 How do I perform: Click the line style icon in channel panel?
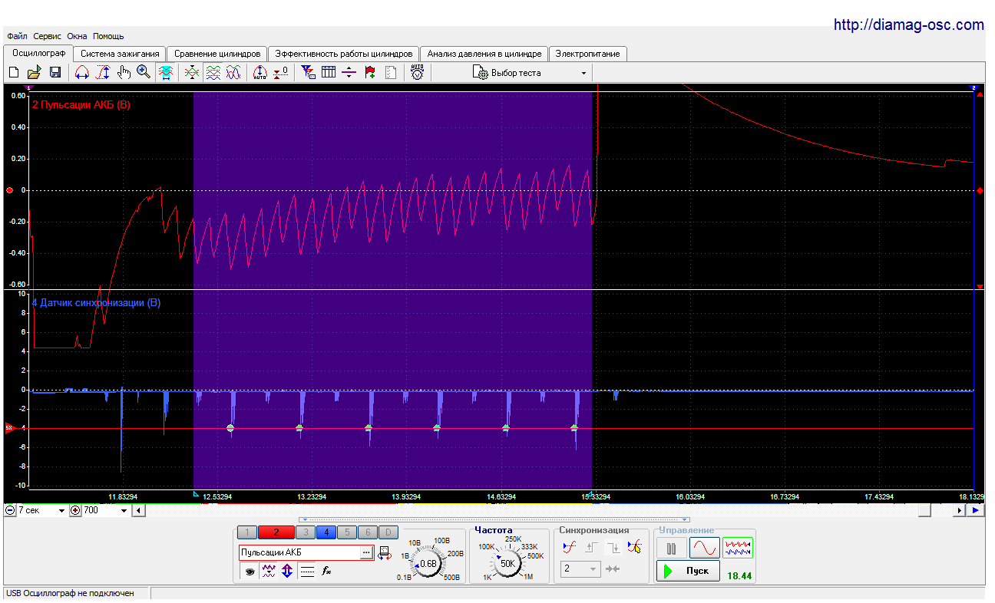(307, 572)
